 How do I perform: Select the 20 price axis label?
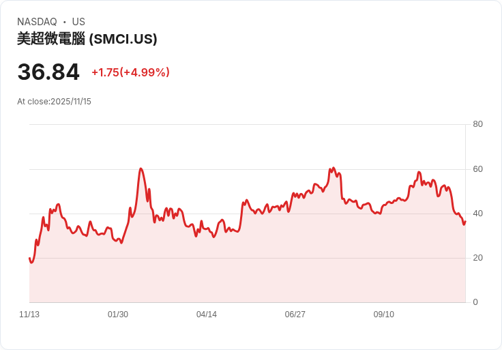coord(478,258)
